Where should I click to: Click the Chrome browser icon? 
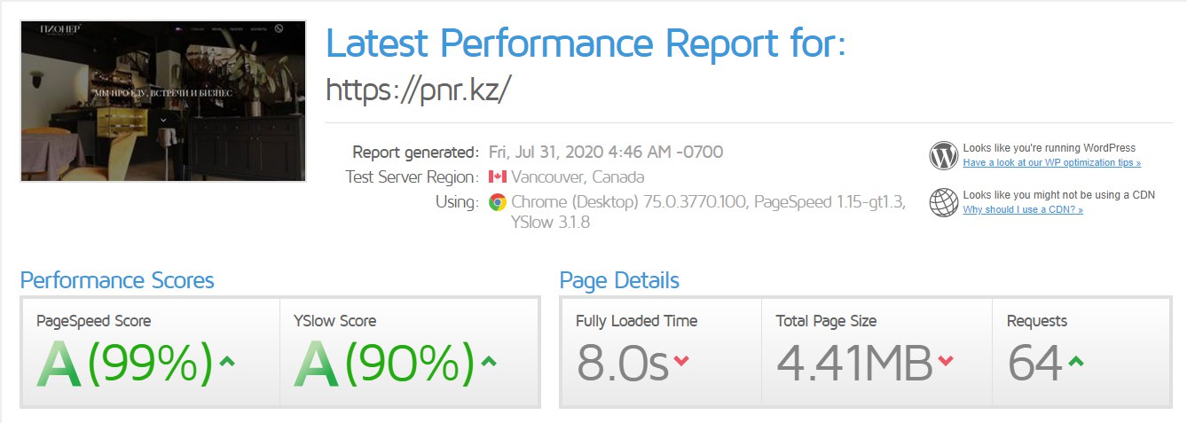tap(498, 202)
